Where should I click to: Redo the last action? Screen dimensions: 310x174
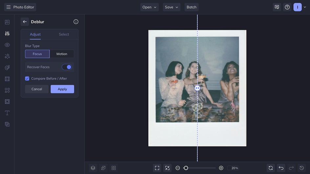[291, 168]
